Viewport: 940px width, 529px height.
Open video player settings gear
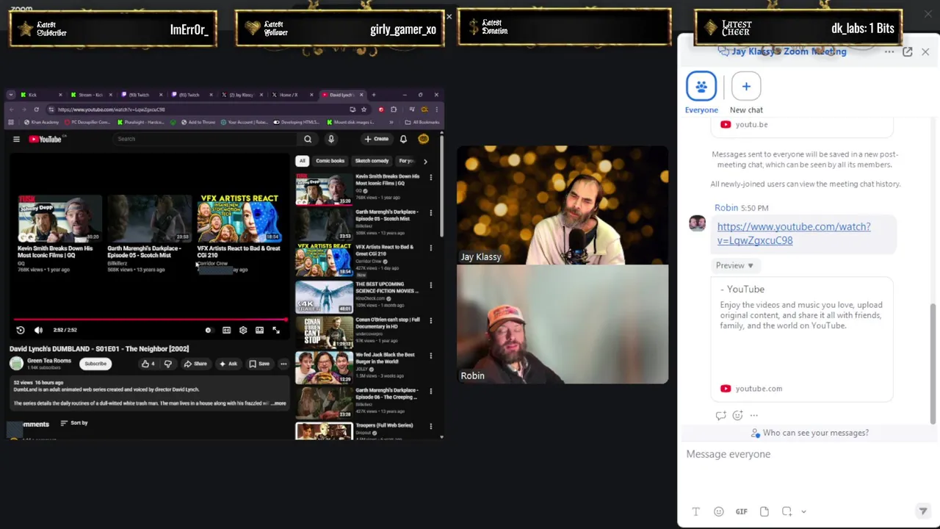[x=243, y=331]
